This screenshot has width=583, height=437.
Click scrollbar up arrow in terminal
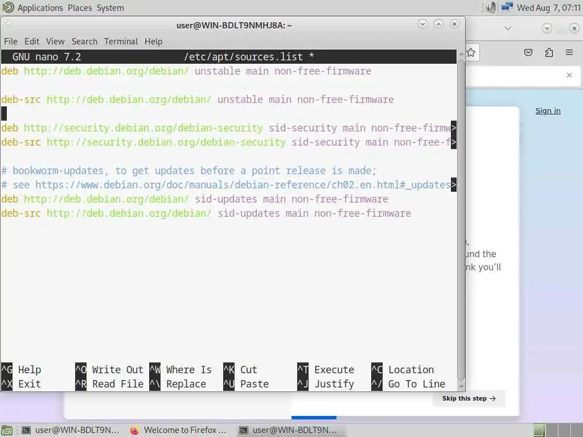461,54
